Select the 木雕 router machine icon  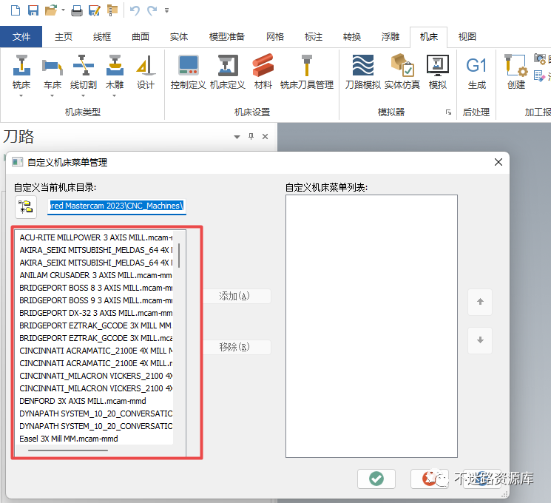click(x=115, y=71)
